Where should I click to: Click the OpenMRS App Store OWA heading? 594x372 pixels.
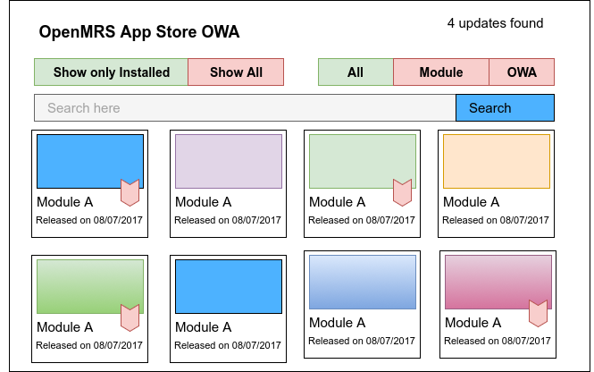[139, 32]
